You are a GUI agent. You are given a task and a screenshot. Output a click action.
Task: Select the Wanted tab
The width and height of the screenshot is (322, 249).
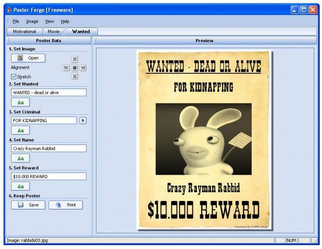pos(81,31)
